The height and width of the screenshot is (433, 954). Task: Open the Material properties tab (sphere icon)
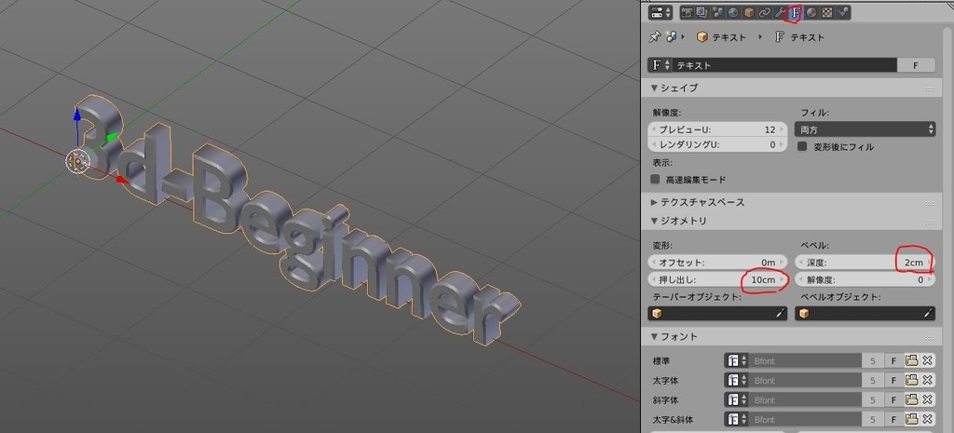pyautogui.click(x=811, y=12)
